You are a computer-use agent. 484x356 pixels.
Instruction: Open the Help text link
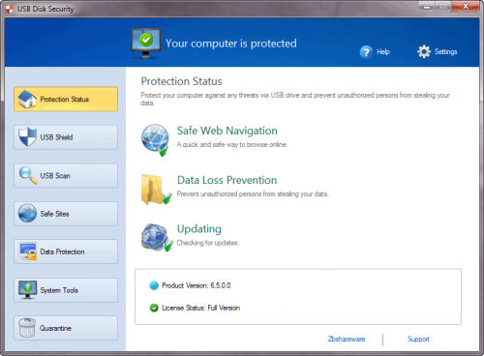pos(383,52)
